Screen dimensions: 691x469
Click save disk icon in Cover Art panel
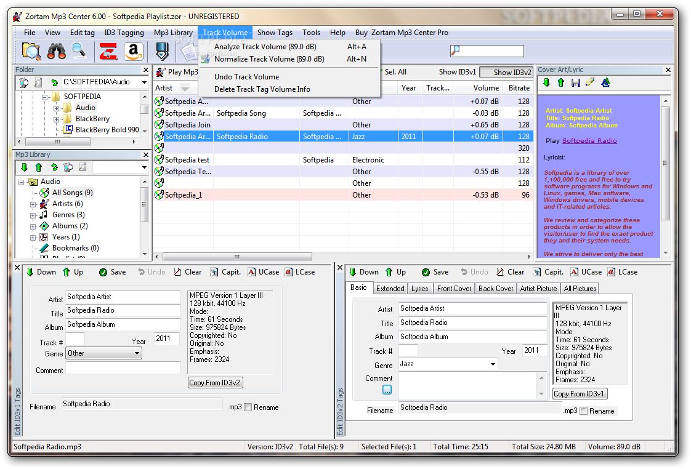tap(576, 82)
